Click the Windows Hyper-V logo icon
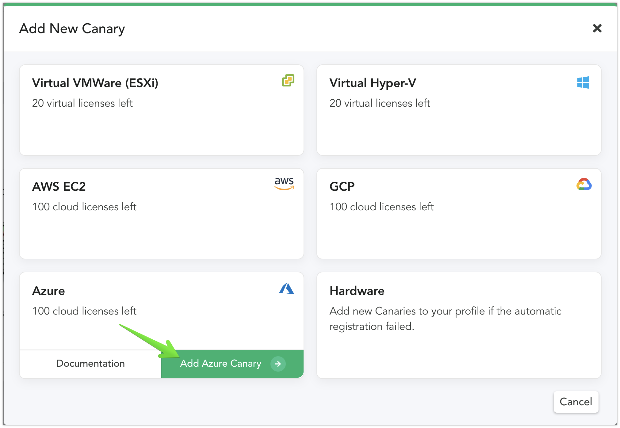This screenshot has width=620, height=428. tap(583, 82)
